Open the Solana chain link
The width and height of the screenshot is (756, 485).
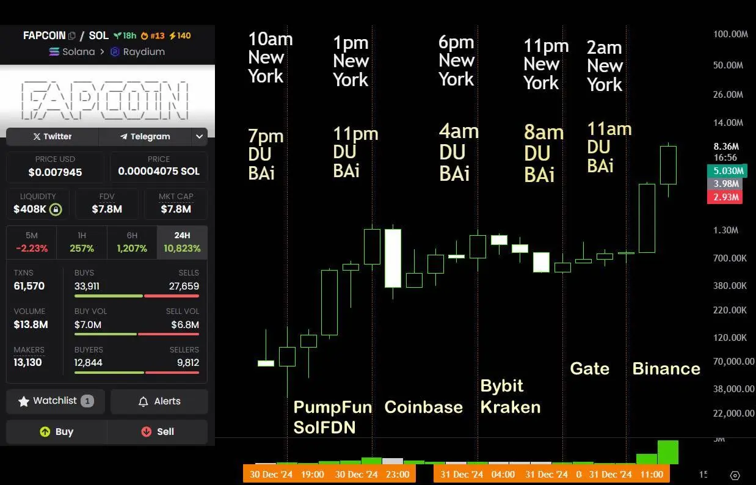pos(71,52)
